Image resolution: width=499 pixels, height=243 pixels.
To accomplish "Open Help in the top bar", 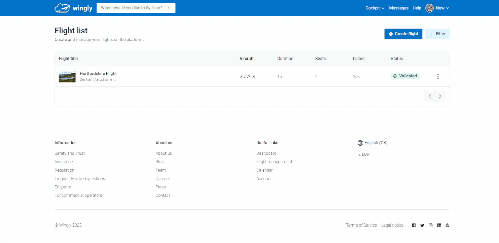I will tap(417, 8).
